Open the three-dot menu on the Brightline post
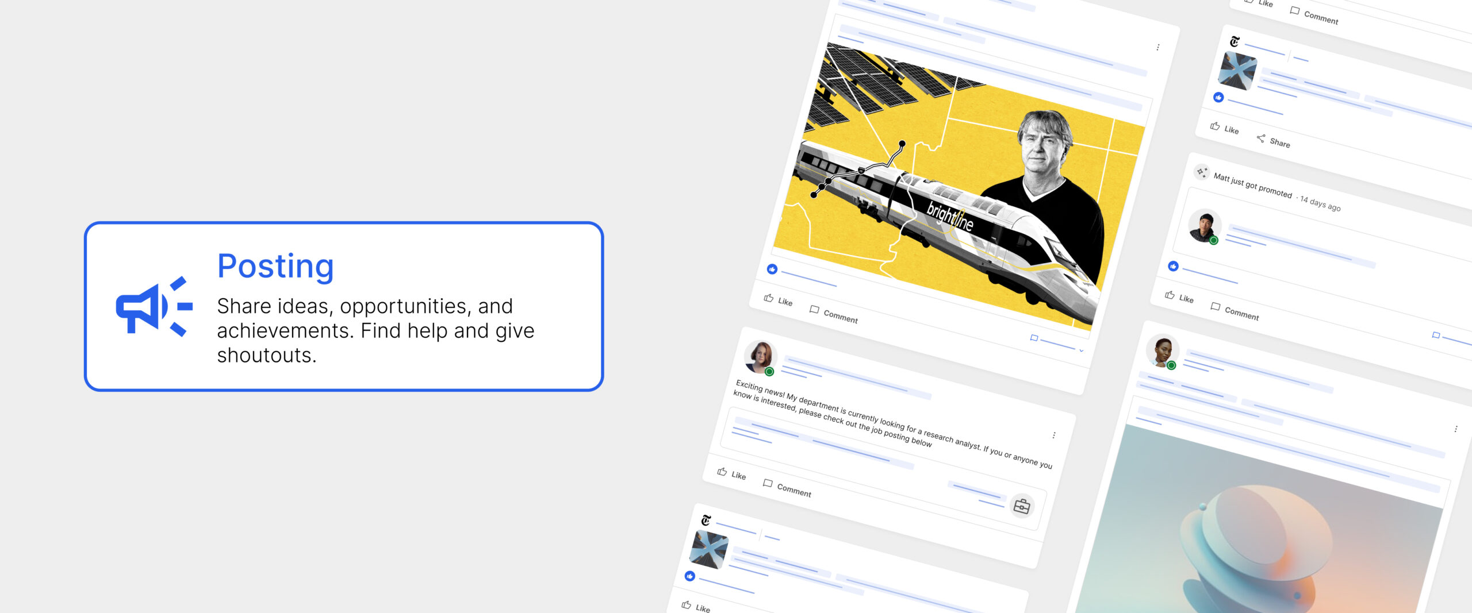The image size is (1472, 613). pyautogui.click(x=1157, y=47)
